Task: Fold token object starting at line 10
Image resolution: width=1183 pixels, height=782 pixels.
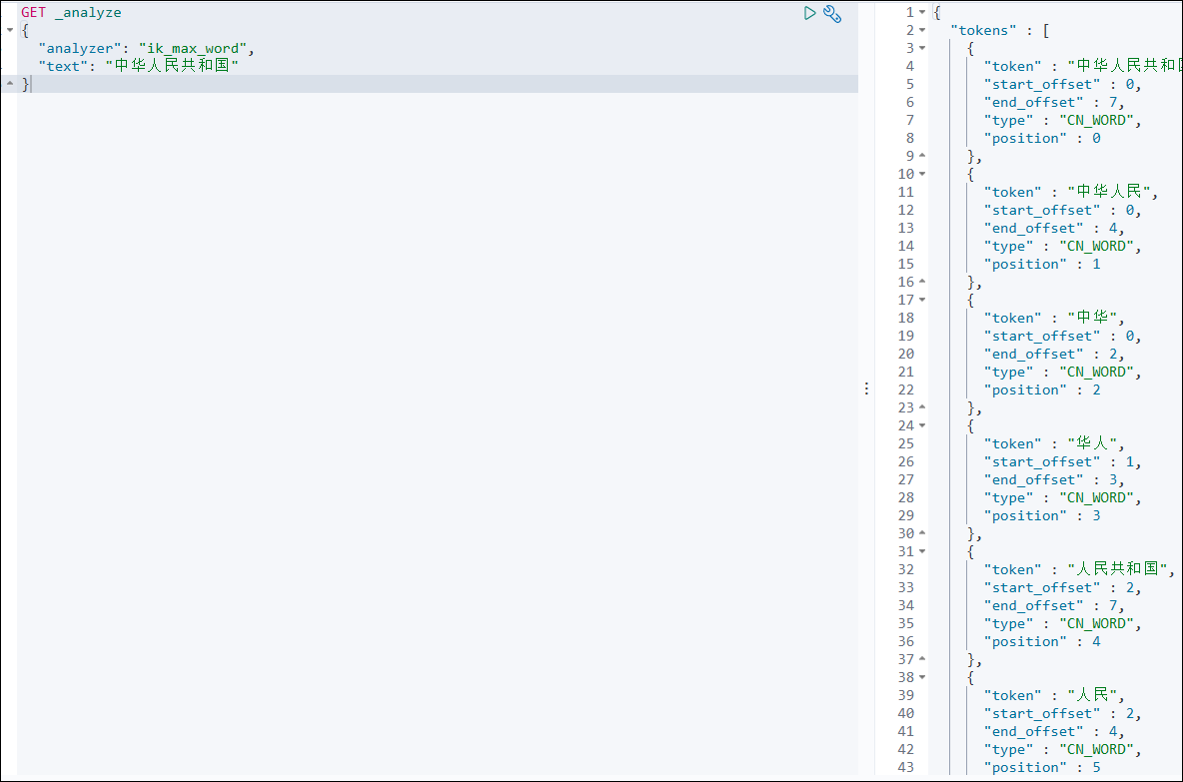Action: [922, 174]
